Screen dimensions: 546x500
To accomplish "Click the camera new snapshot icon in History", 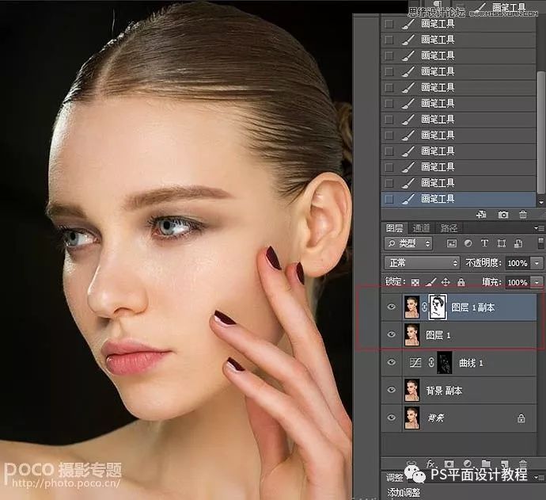I will [503, 215].
